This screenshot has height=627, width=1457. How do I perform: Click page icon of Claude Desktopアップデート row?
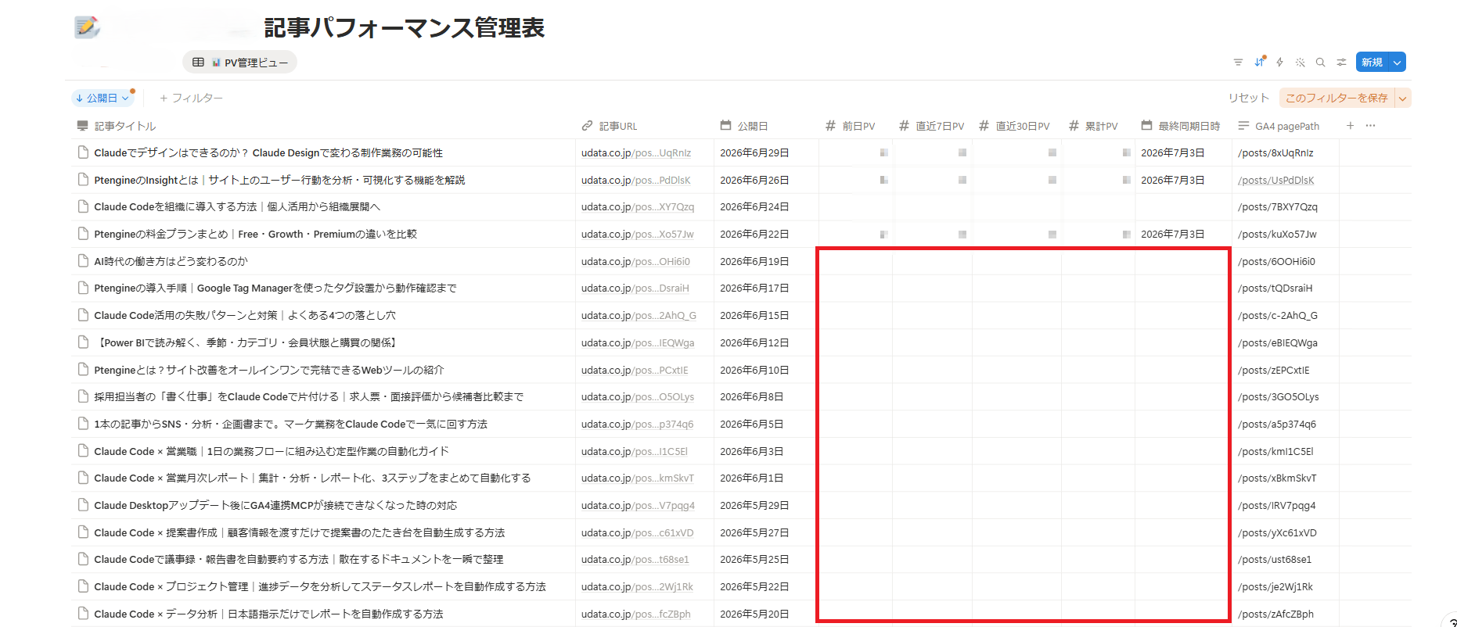click(x=83, y=505)
